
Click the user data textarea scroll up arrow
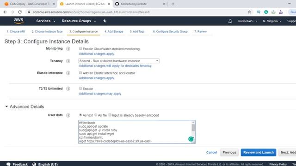tap(193, 122)
